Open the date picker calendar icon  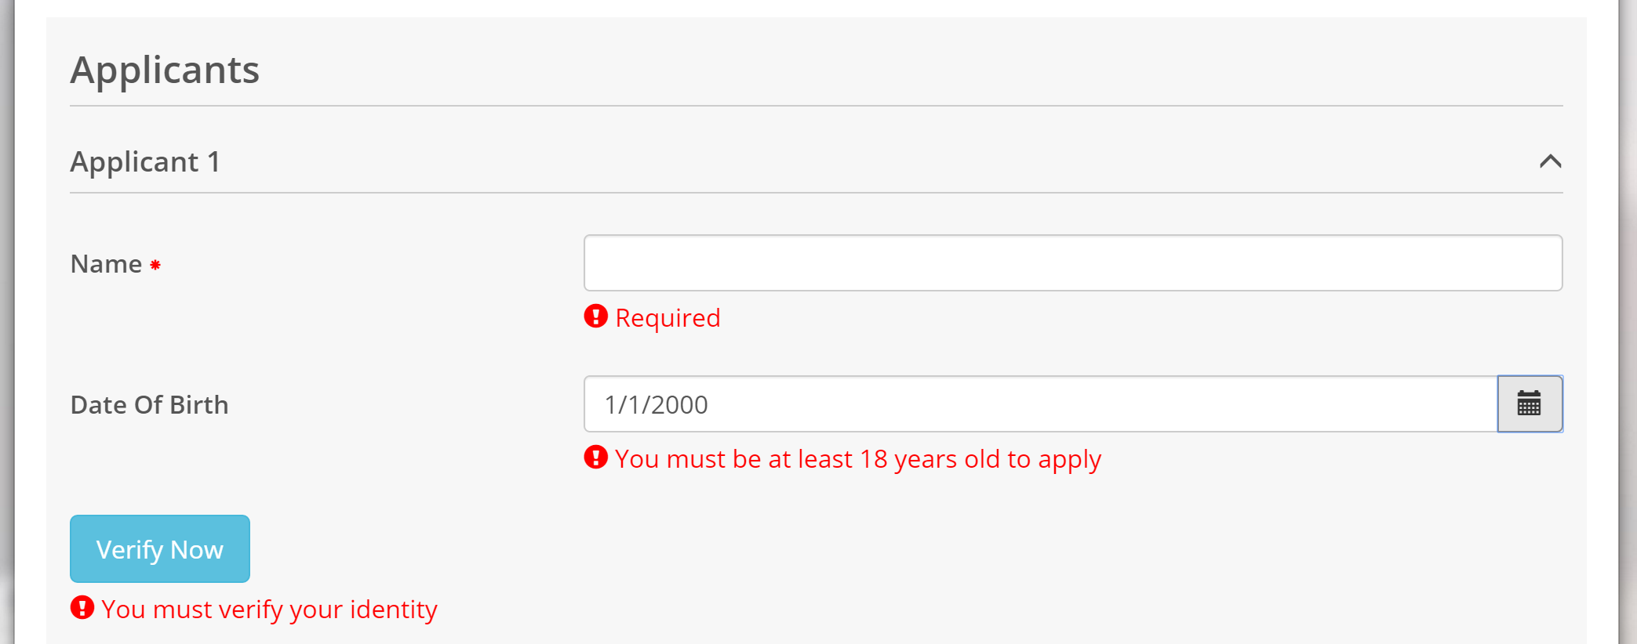click(x=1530, y=404)
